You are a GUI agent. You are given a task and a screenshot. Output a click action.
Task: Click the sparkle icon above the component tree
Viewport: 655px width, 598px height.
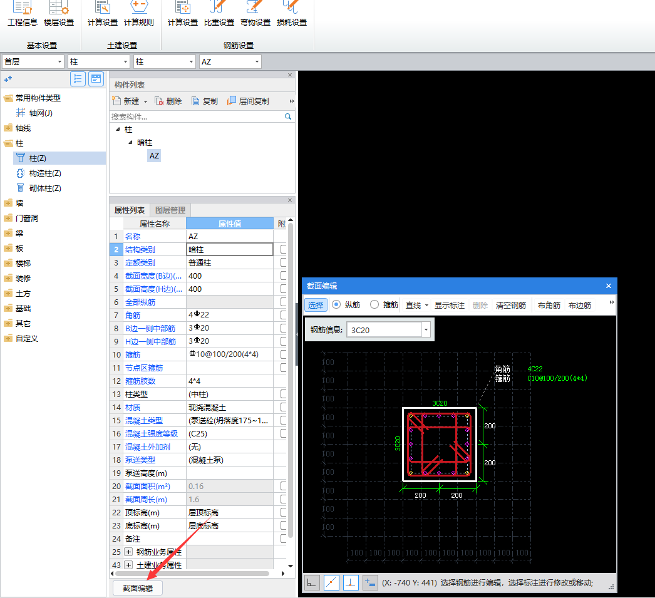tap(8, 79)
